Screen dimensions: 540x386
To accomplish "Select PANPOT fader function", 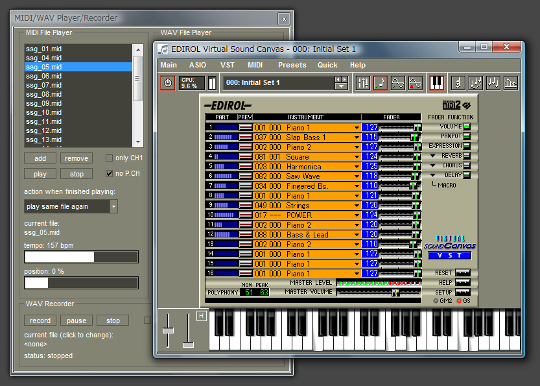I will [467, 136].
